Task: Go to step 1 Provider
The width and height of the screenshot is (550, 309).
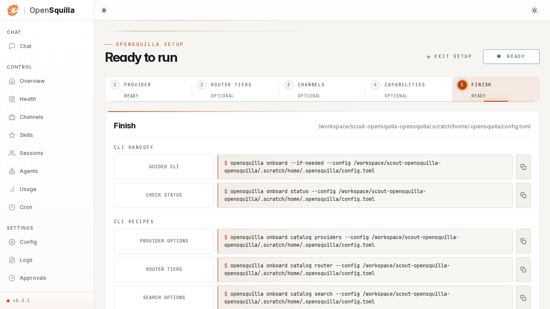Action: coord(149,89)
